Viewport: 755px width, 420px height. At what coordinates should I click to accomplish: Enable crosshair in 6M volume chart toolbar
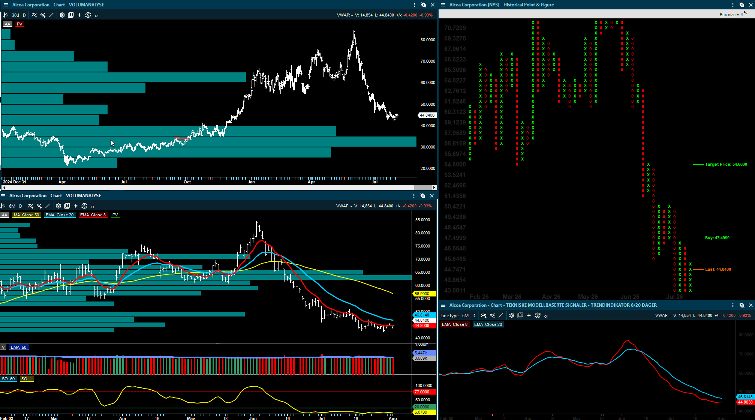pyautogui.click(x=76, y=206)
